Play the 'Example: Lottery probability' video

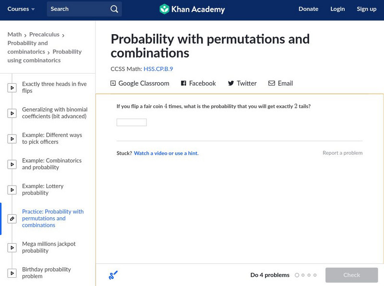pyautogui.click(x=12, y=190)
